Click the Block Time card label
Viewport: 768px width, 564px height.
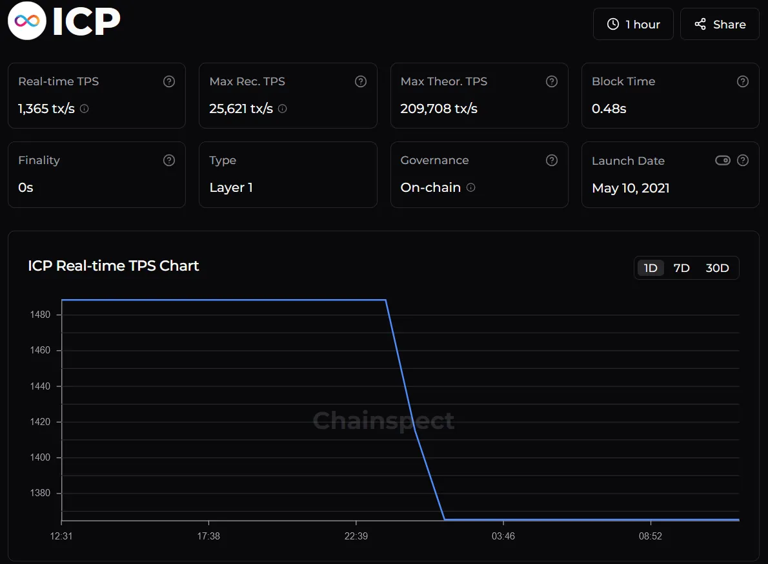[x=623, y=81]
